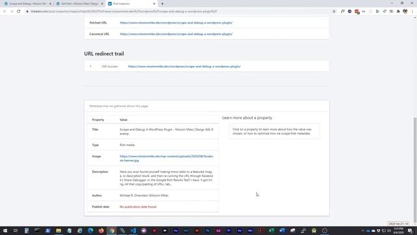Open Task View on the taskbar
This screenshot has width=417, height=235.
pos(16,230)
